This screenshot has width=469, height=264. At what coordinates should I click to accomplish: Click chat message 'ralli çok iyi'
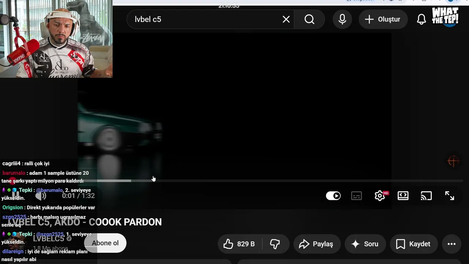click(x=37, y=164)
